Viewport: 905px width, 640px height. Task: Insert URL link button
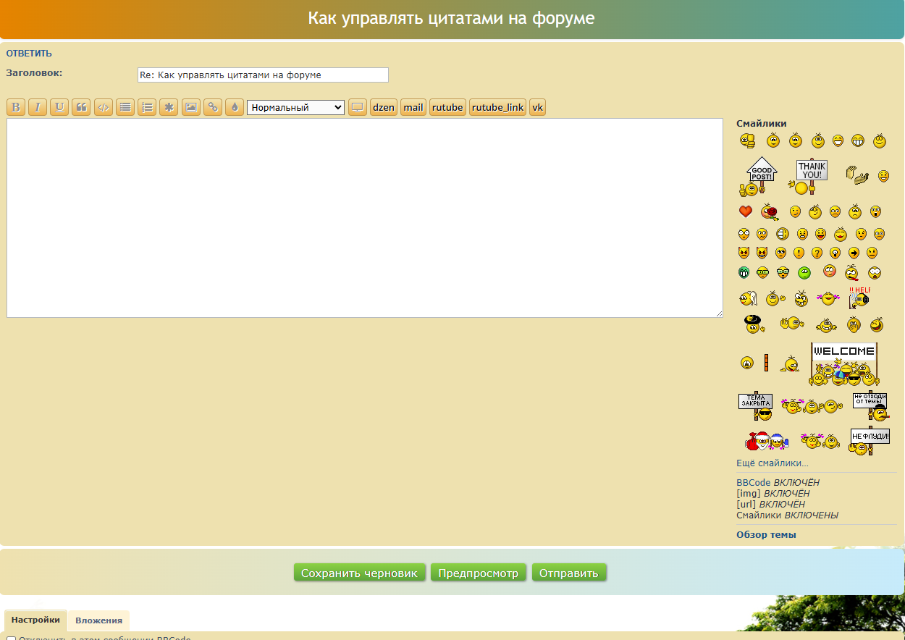click(x=213, y=107)
